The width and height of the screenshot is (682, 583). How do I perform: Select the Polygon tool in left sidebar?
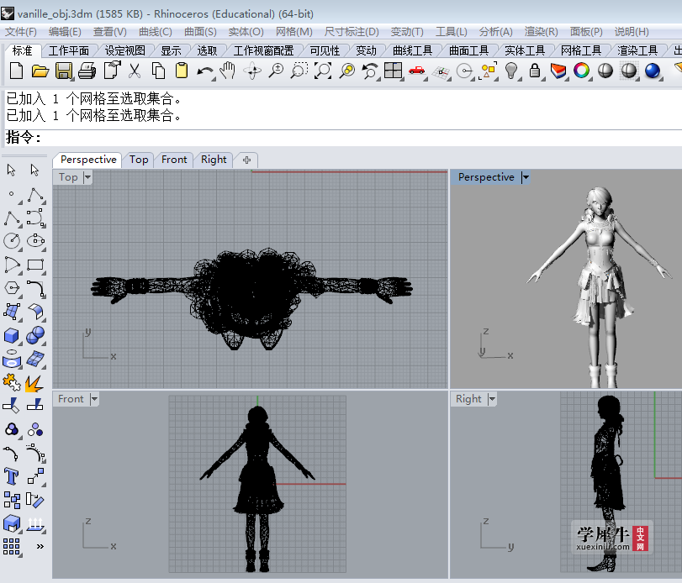[x=12, y=288]
